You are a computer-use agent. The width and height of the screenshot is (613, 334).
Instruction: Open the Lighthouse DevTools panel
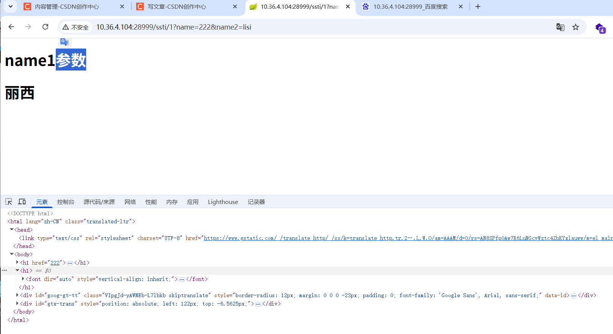[223, 202]
